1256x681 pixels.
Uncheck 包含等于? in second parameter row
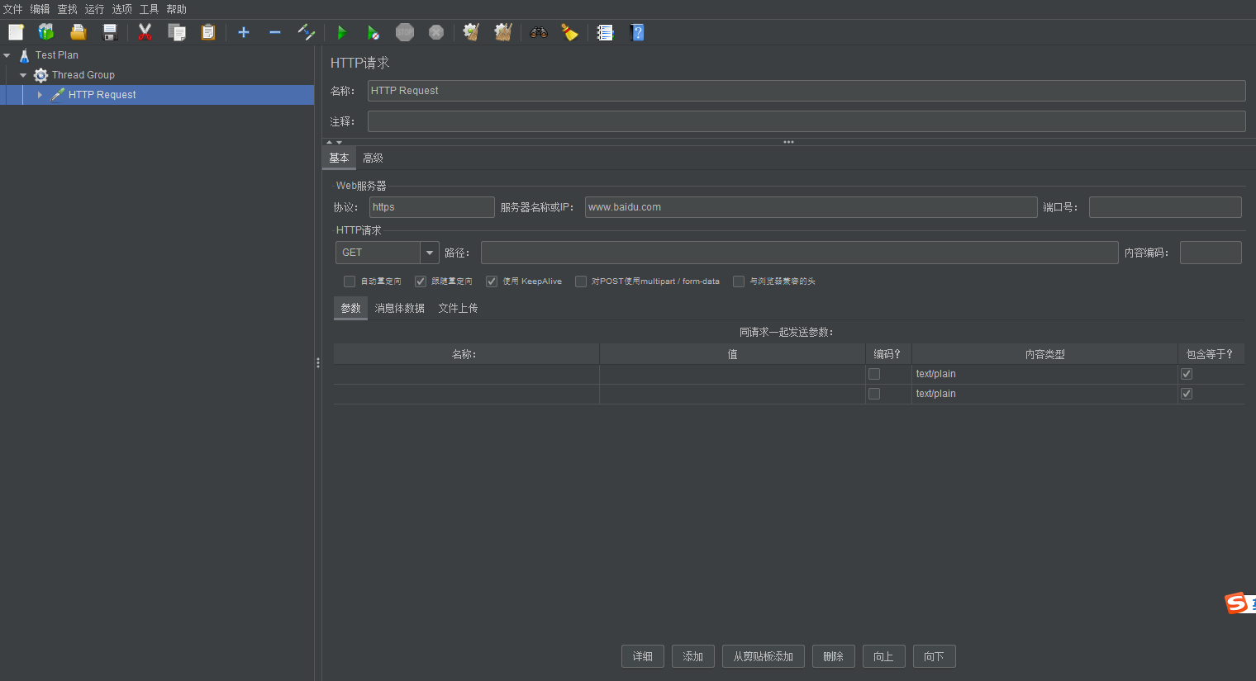point(1187,394)
